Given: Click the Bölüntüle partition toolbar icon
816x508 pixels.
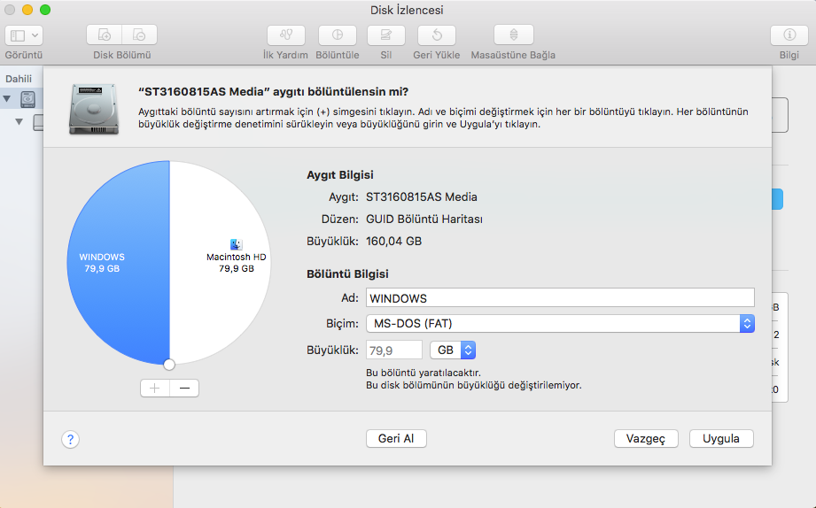Looking at the screenshot, I should coord(337,35).
